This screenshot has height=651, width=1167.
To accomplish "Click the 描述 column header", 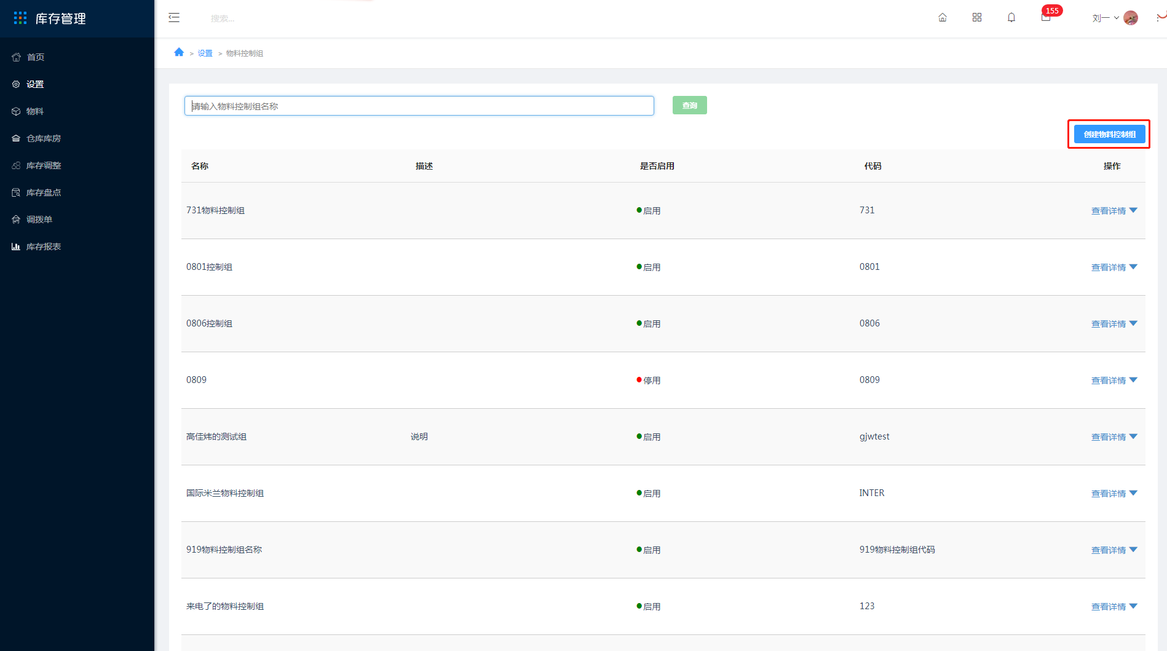I will click(x=424, y=166).
